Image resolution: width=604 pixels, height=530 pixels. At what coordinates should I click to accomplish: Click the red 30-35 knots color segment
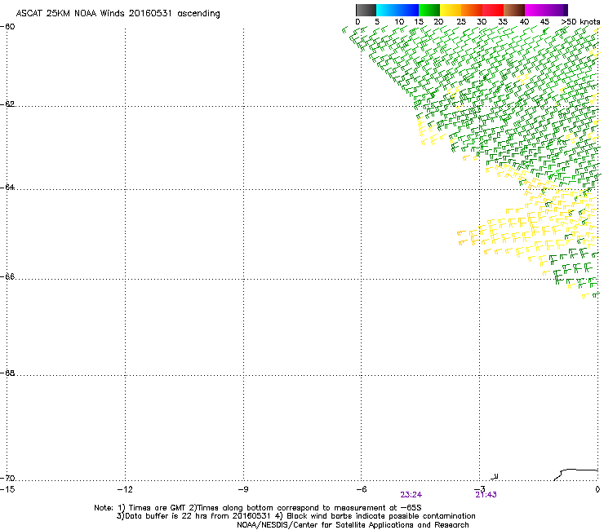(493, 10)
